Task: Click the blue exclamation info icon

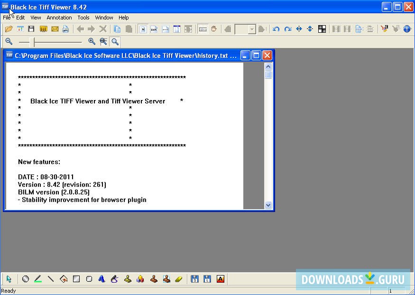Action: click(x=407, y=29)
